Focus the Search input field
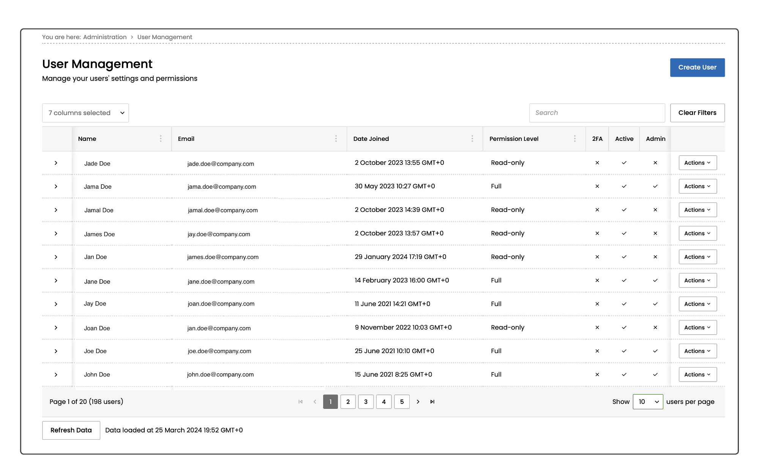The width and height of the screenshot is (759, 467). [597, 113]
